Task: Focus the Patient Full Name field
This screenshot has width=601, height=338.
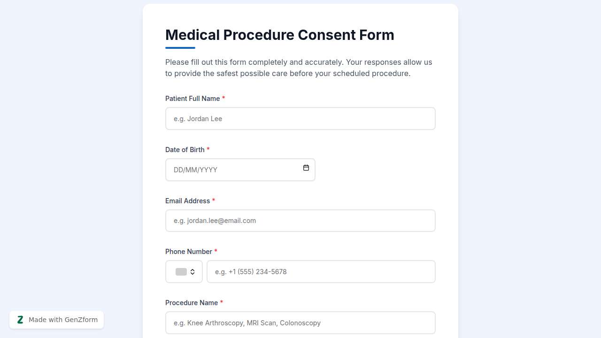Action: 300,119
